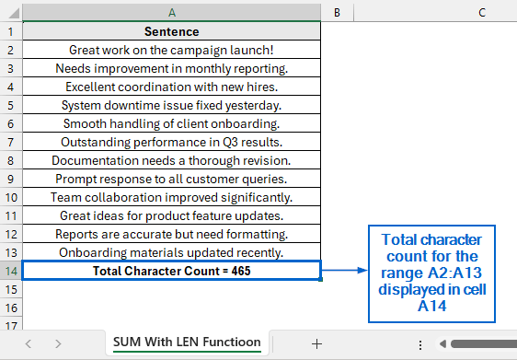Select column A header
This screenshot has height=360, width=517.
(x=171, y=13)
